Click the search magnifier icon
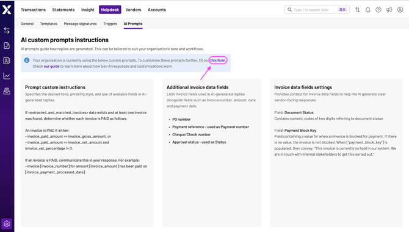The image size is (409, 232). pos(289,10)
